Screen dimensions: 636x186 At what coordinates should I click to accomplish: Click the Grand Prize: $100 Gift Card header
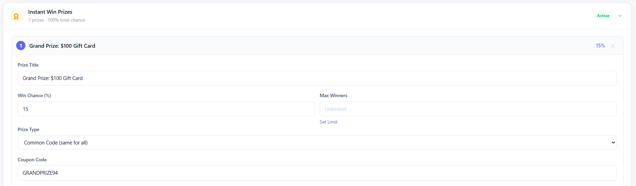(62, 46)
